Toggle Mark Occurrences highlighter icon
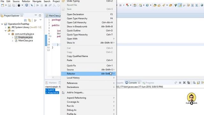The image size is (204, 115). point(180,5)
